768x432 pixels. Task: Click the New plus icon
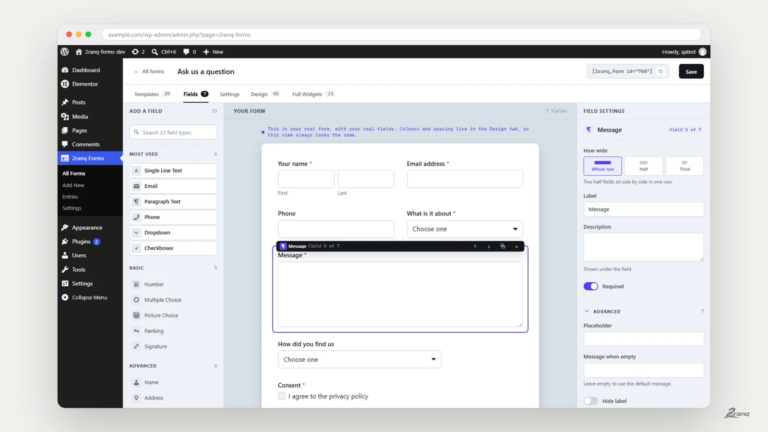[206, 52]
